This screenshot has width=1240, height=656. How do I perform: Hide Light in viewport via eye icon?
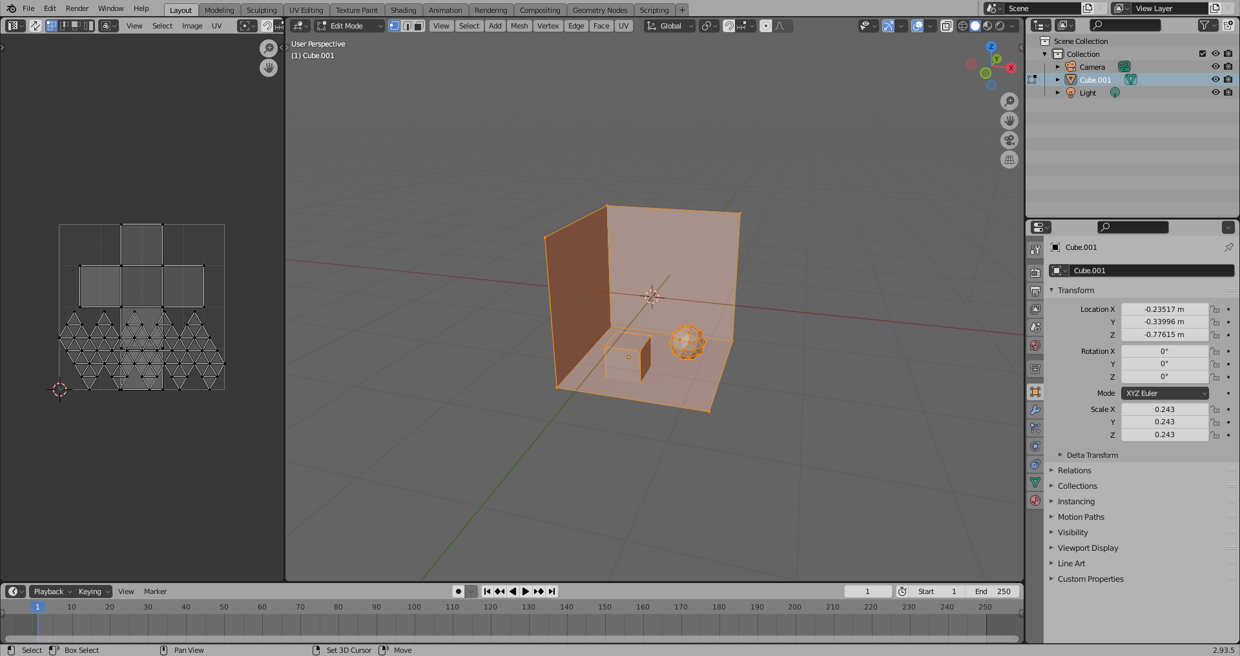pyautogui.click(x=1215, y=92)
